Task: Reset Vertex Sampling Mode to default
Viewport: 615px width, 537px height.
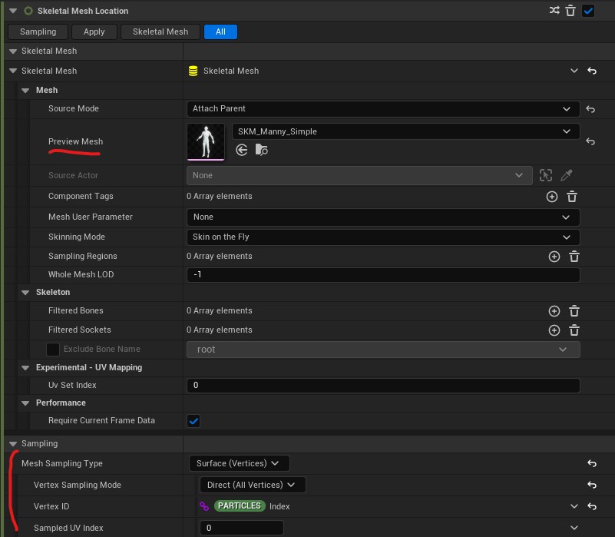Action: (x=592, y=486)
